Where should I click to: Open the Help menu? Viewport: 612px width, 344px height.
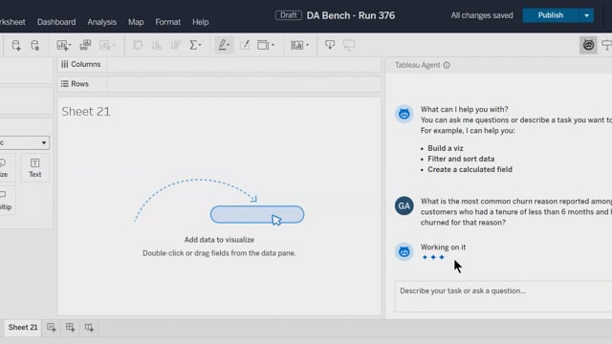[x=200, y=22]
